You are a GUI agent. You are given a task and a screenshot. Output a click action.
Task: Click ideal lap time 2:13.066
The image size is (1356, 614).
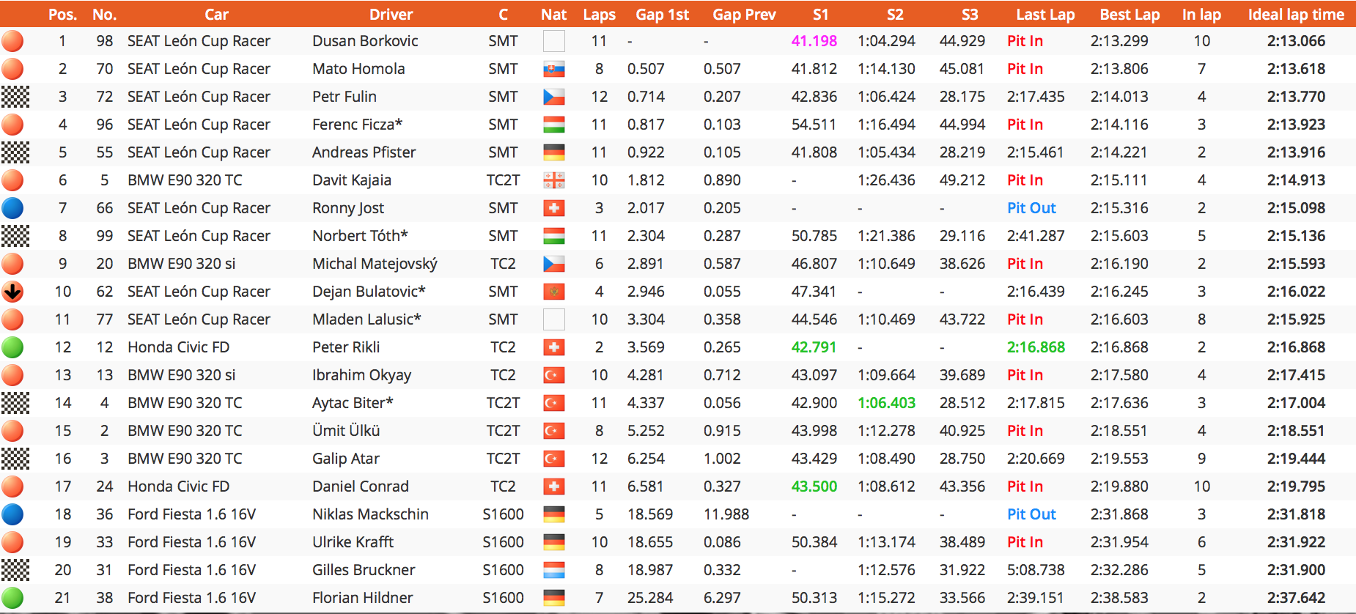(1296, 41)
